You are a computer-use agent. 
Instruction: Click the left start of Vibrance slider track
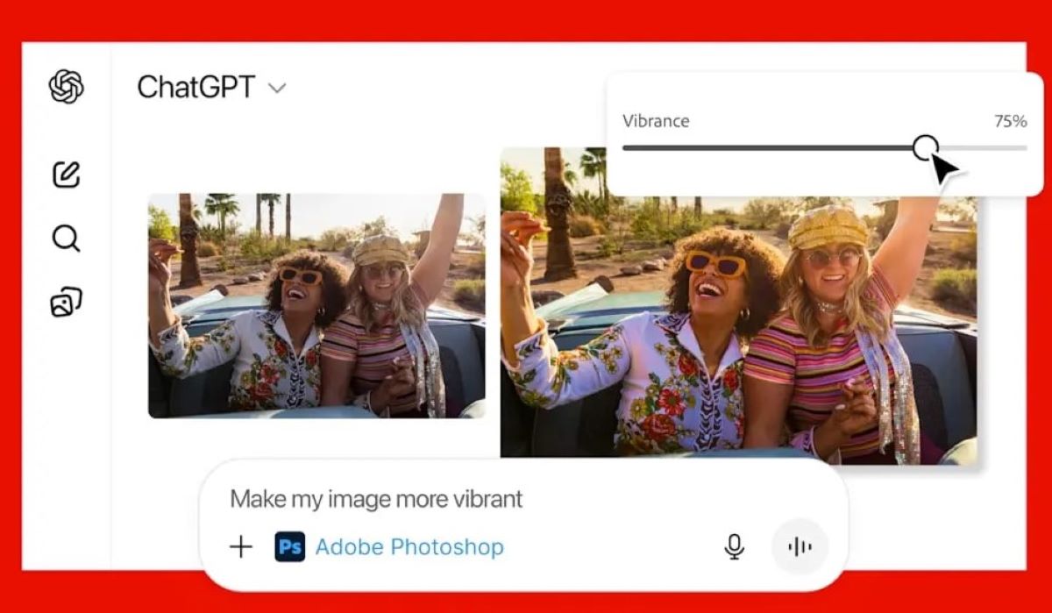pyautogui.click(x=626, y=147)
